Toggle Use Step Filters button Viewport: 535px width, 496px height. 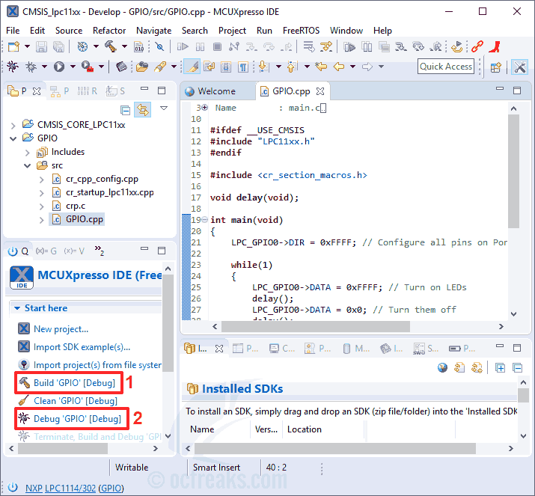click(325, 46)
